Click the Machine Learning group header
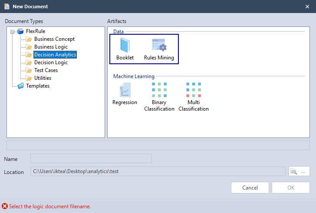This screenshot has height=213, width=316. [134, 76]
